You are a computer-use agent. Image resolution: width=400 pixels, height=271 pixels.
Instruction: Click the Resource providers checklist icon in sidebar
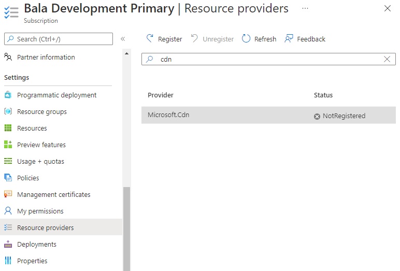coord(8,227)
